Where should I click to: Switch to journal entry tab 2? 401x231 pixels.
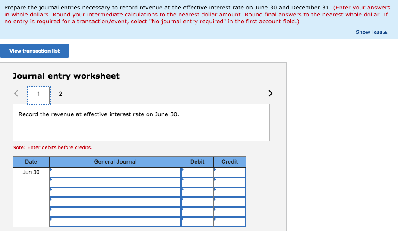[x=60, y=94]
